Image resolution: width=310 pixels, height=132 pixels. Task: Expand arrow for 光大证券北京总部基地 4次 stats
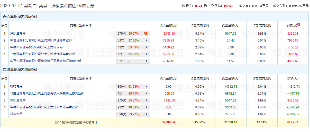147,54
